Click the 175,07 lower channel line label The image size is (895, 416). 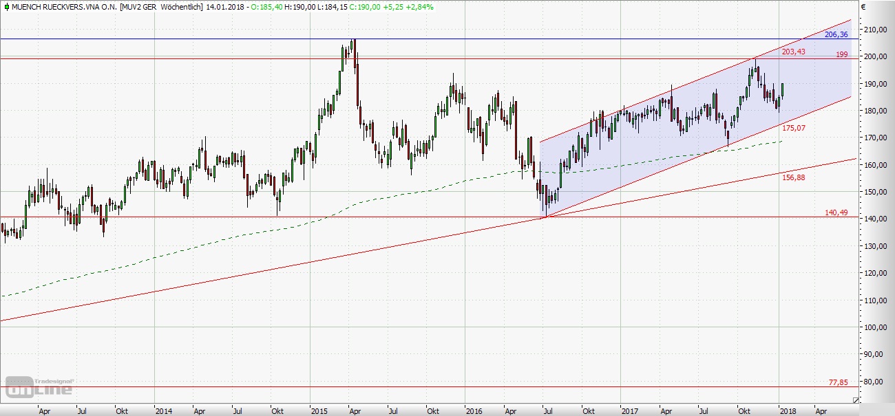(x=793, y=128)
